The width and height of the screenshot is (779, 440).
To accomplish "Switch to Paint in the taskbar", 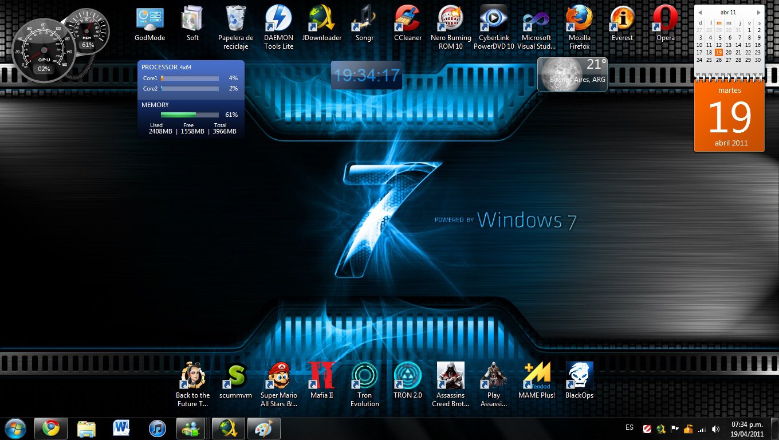I will (264, 428).
